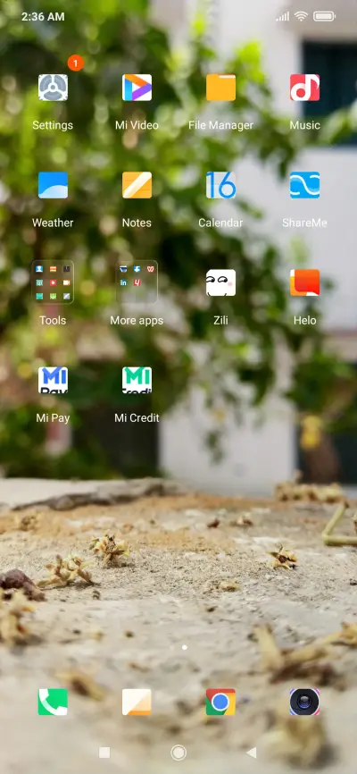This screenshot has width=357, height=774.
Task: Tap the "Mi Credit" label
Action: click(137, 418)
